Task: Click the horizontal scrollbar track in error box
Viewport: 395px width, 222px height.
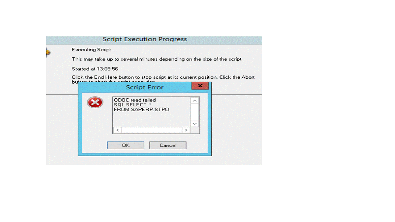Action: 152,130
